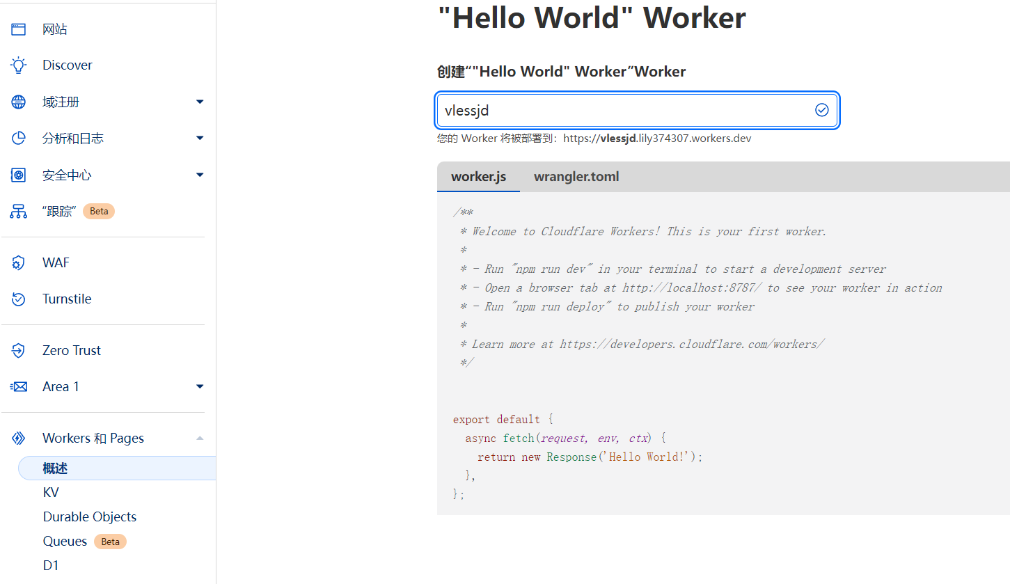The image size is (1010, 584).
Task: Click the 网站 browser window icon
Action: click(x=19, y=29)
